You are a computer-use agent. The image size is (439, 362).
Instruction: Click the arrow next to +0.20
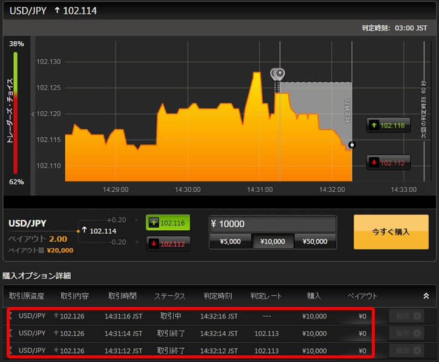[x=137, y=220]
